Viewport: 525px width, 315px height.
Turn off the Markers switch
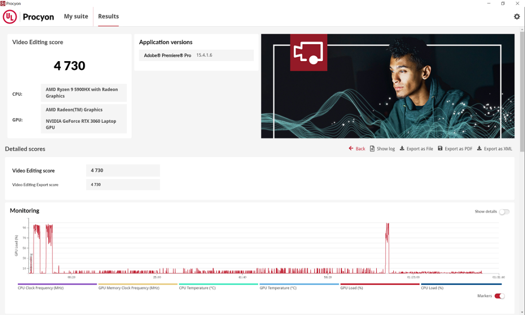[499, 296]
